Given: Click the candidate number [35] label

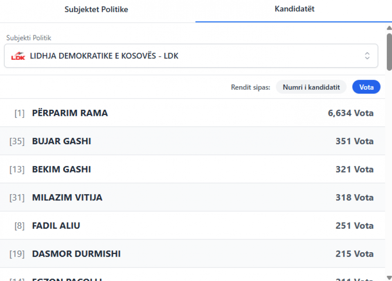Looking at the screenshot, I should tap(17, 141).
